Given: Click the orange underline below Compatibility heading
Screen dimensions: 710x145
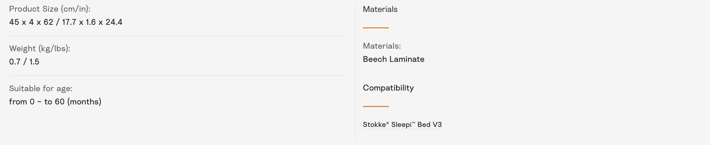Looking at the screenshot, I should pos(376,106).
